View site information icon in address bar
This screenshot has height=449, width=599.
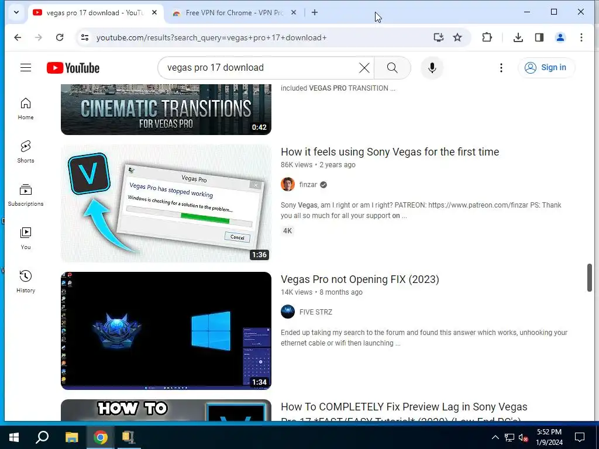[85, 37]
